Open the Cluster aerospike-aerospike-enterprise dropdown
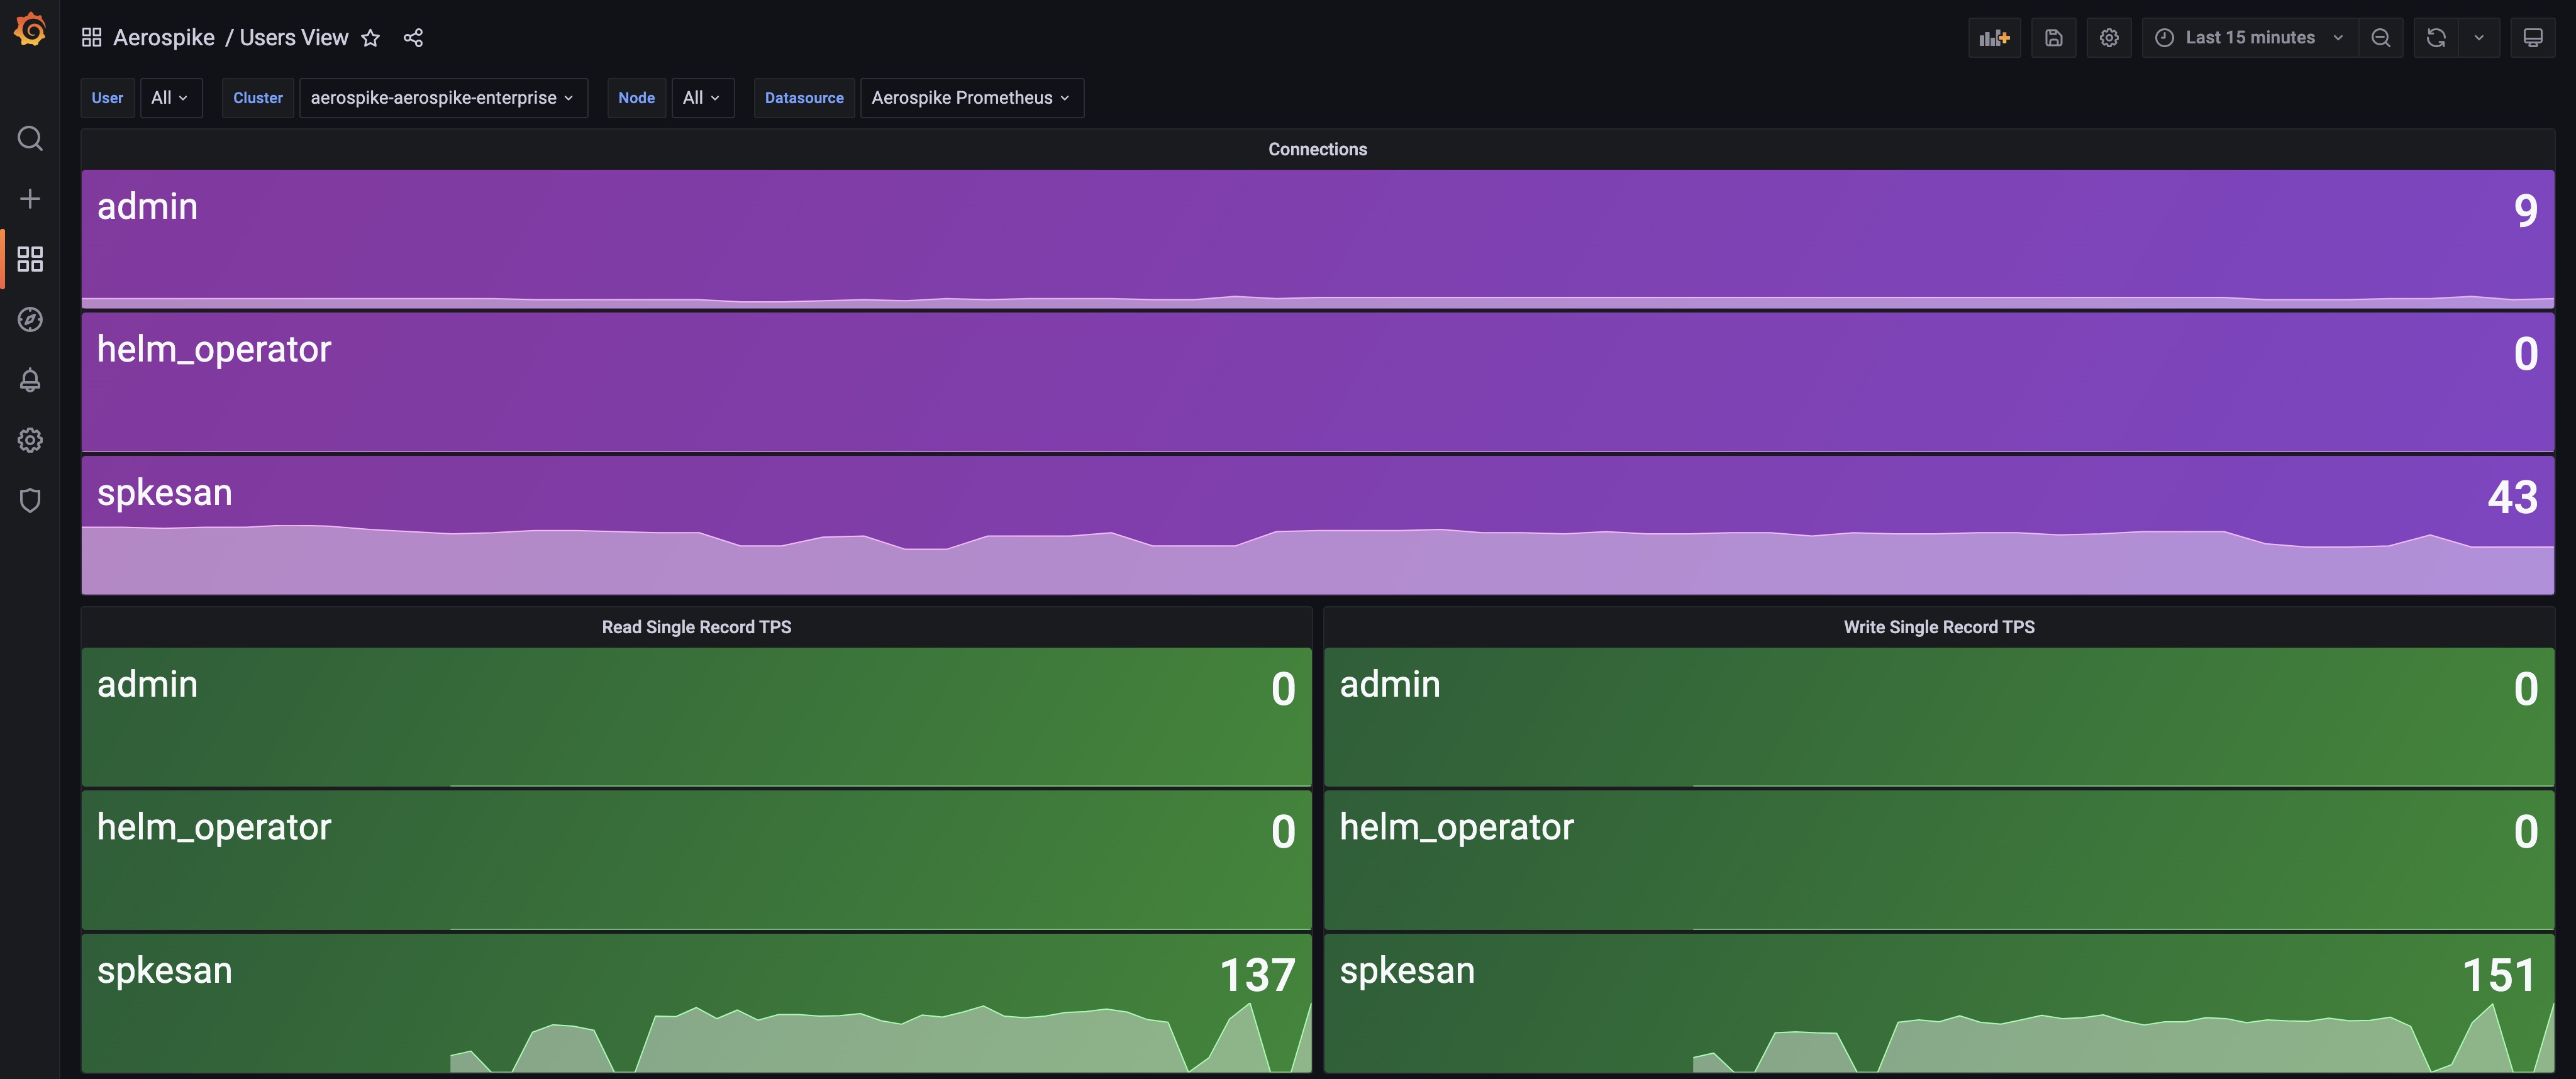This screenshot has height=1079, width=2576. pos(442,98)
